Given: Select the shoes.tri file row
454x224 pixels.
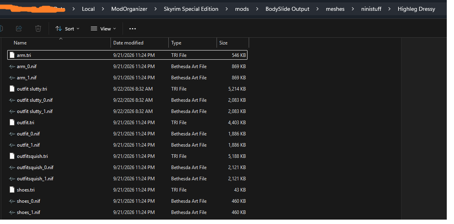Looking at the screenshot, I should [x=127, y=190].
